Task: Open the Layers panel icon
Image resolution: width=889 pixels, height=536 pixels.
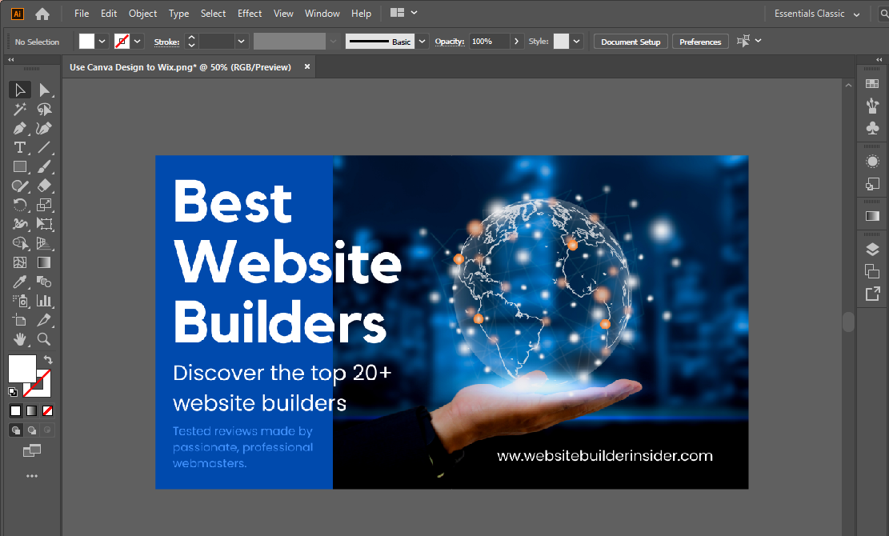Action: 872,250
